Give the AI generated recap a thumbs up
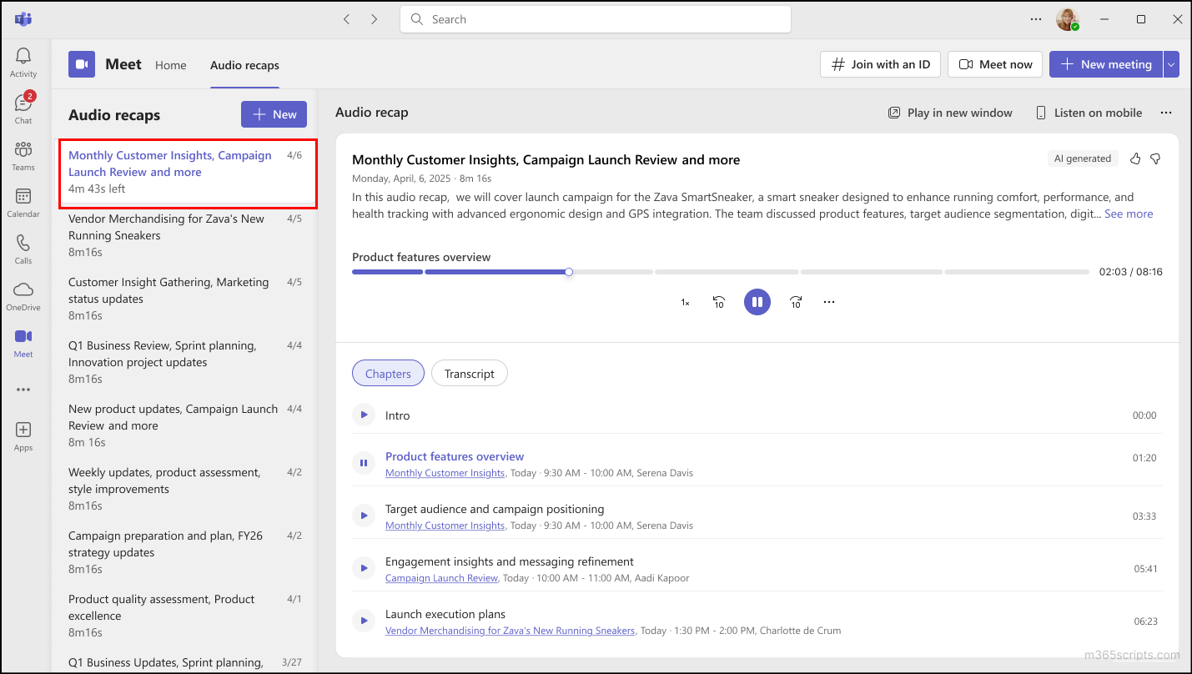1192x674 pixels. click(x=1134, y=158)
